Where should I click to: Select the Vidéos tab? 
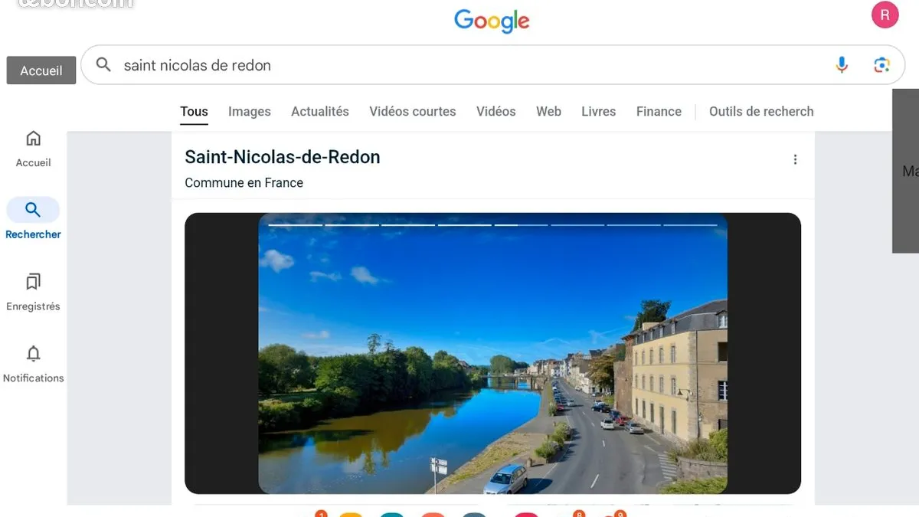tap(496, 112)
